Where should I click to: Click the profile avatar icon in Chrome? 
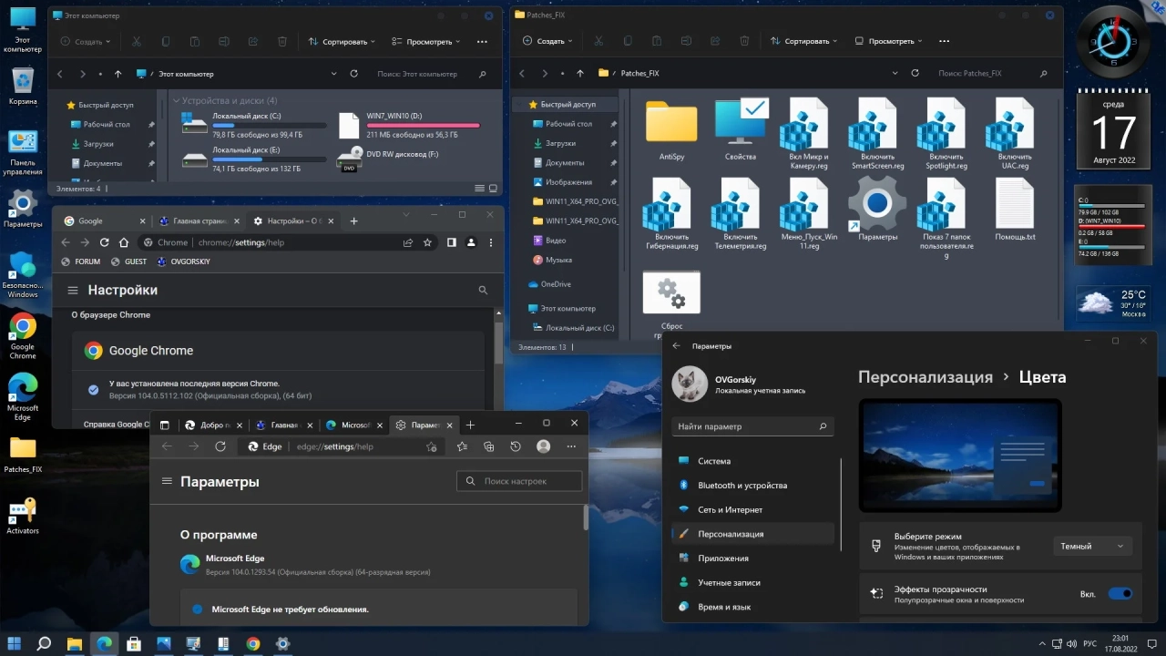[471, 242]
